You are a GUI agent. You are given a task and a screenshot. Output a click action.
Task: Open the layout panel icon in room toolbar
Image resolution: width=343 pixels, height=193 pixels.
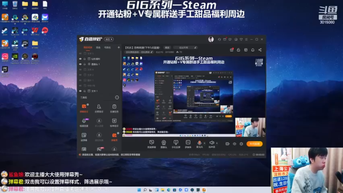246,50
